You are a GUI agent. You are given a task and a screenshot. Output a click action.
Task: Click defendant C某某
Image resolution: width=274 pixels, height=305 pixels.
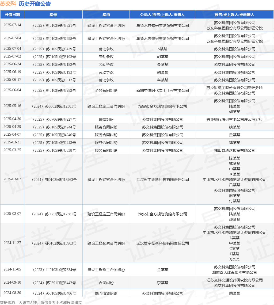pyautogui.click(x=234, y=249)
